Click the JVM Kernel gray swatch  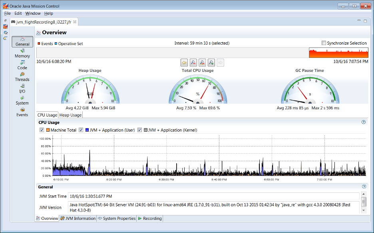(145, 130)
